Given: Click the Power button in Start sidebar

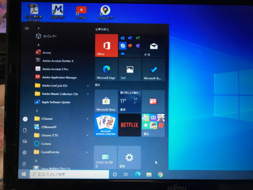Looking at the screenshot, I should tap(24, 164).
